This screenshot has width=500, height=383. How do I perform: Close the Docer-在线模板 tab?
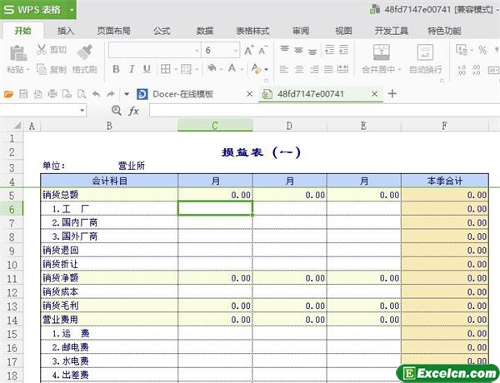point(249,94)
